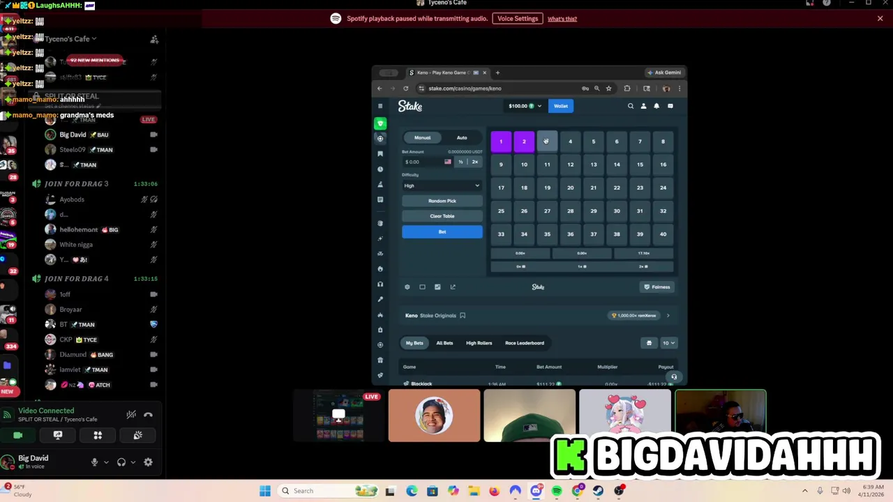
Task: Bookmark the page with the star icon
Action: click(608, 89)
